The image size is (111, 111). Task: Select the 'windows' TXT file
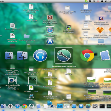pos(69,72)
